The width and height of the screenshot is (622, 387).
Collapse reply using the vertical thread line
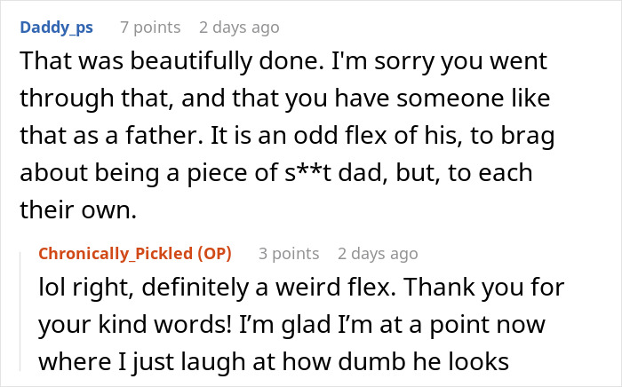tap(26, 315)
